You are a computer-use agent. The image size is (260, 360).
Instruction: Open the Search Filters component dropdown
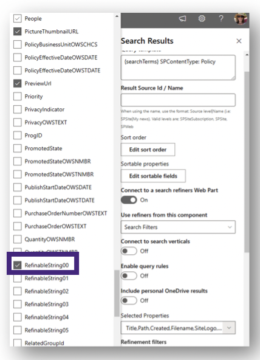pyautogui.click(x=178, y=227)
